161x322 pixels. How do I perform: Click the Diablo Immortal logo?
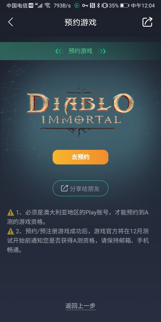(x=80, y=111)
